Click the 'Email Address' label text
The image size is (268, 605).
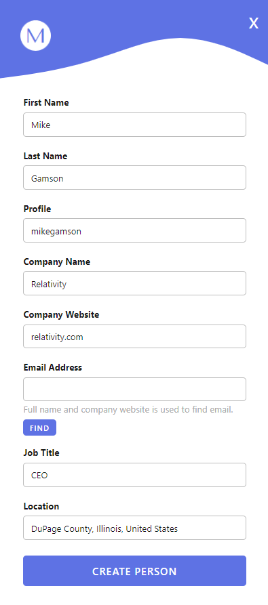point(52,367)
